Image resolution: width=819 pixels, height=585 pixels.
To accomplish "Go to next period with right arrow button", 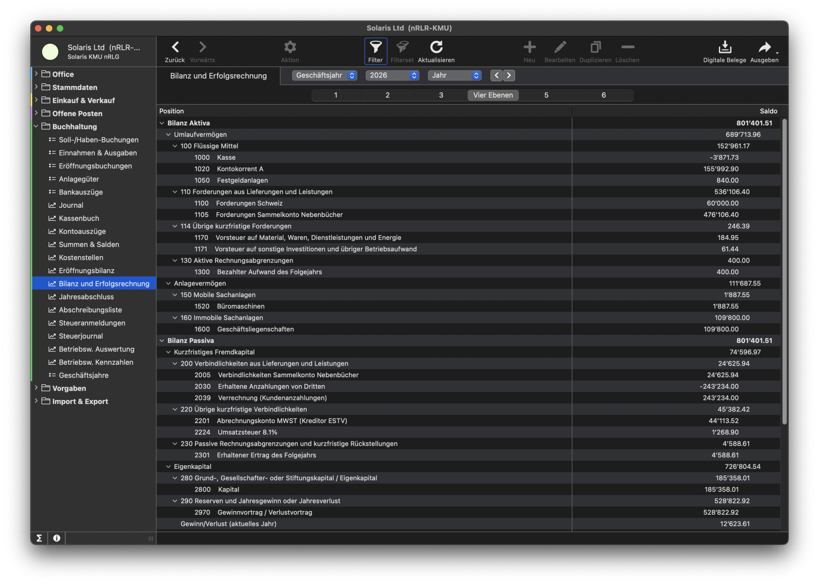I will [x=509, y=76].
